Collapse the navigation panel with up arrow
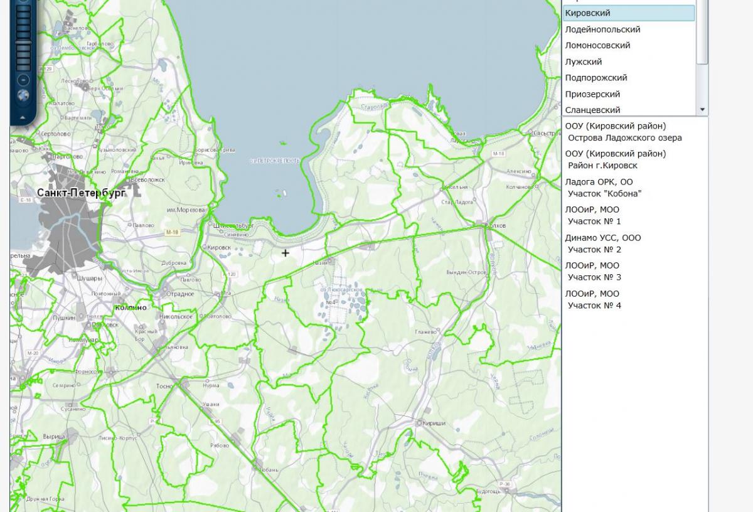This screenshot has height=512, width=753. 23,117
